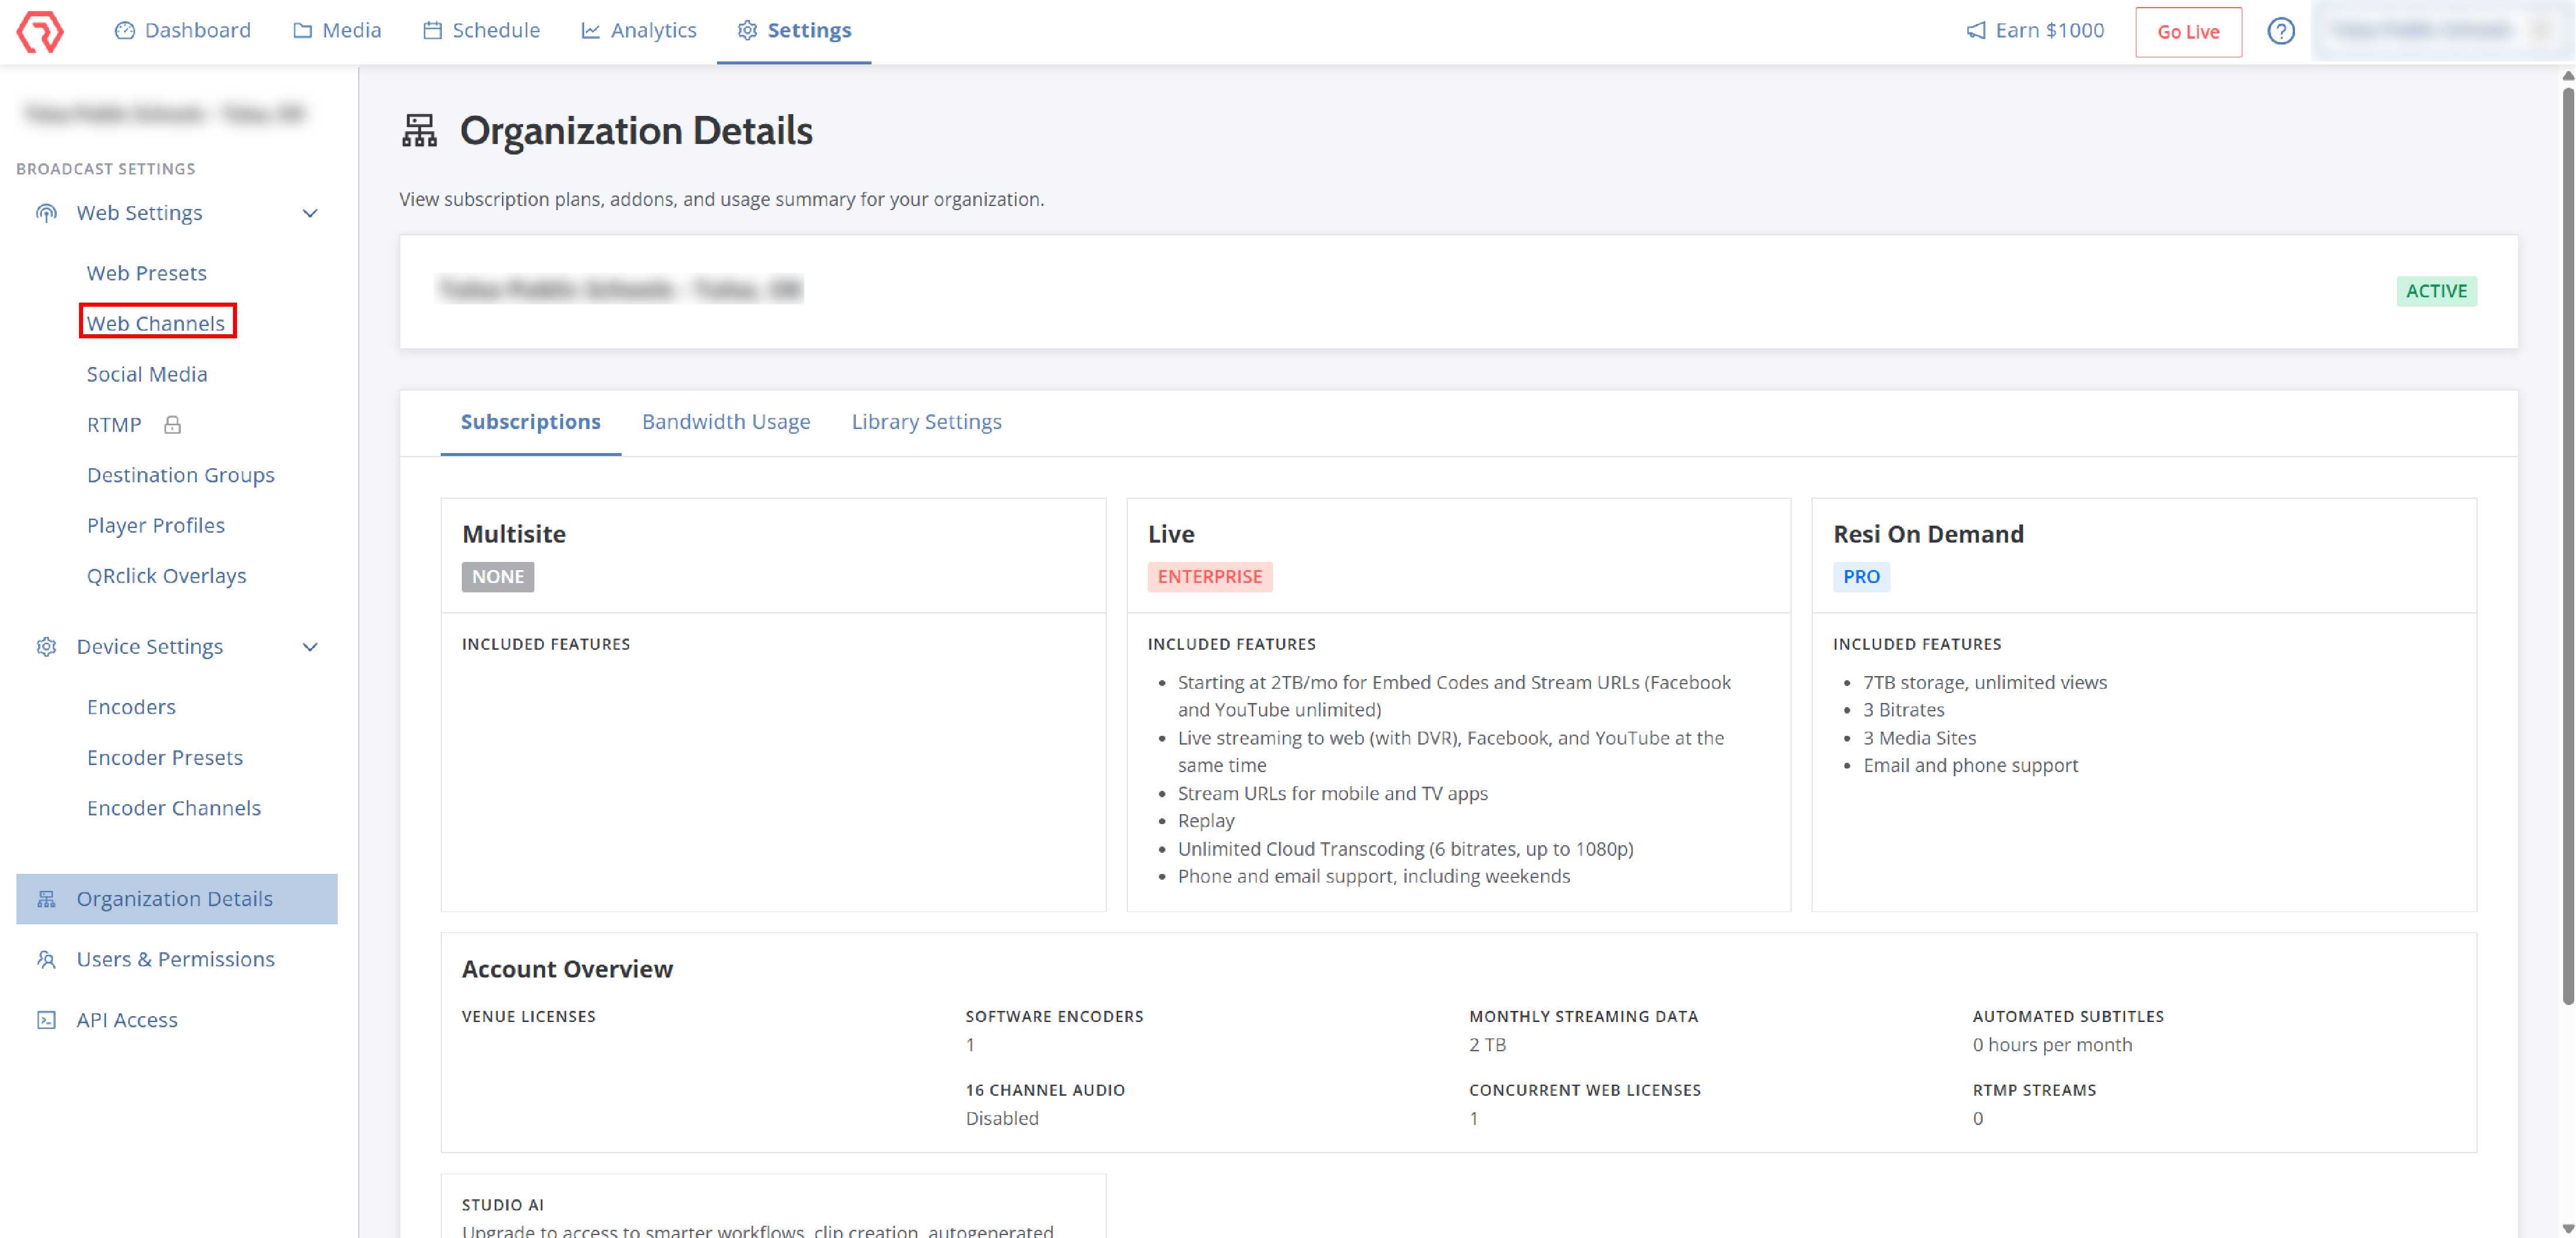Image resolution: width=2576 pixels, height=1238 pixels.
Task: Click the megaphone icon beside Earn $1000
Action: pos(1976,31)
